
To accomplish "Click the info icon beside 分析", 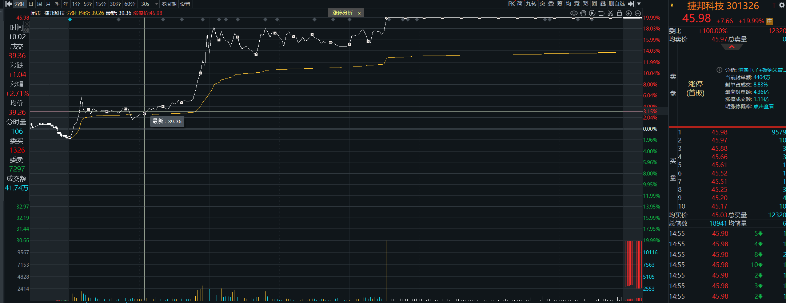I will pos(719,70).
